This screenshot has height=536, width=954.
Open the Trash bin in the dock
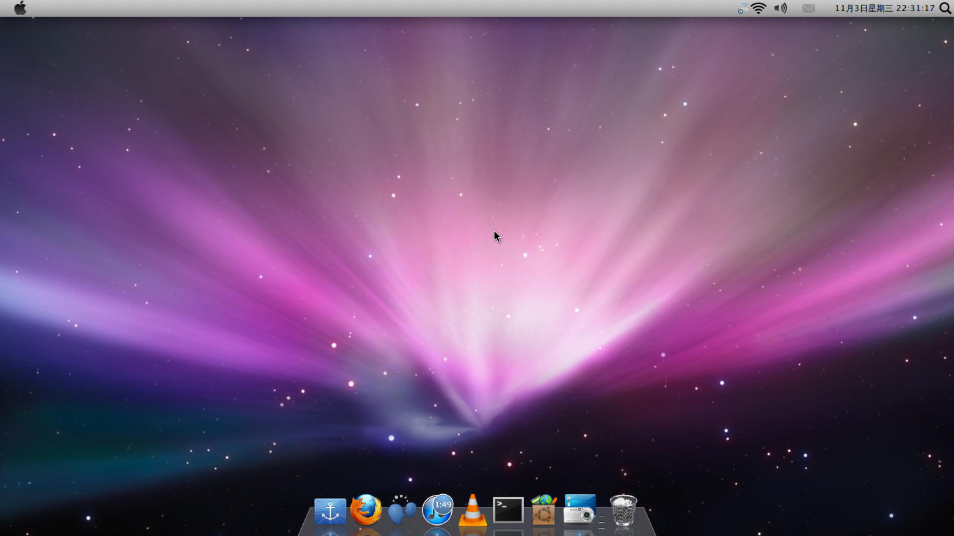(624, 510)
